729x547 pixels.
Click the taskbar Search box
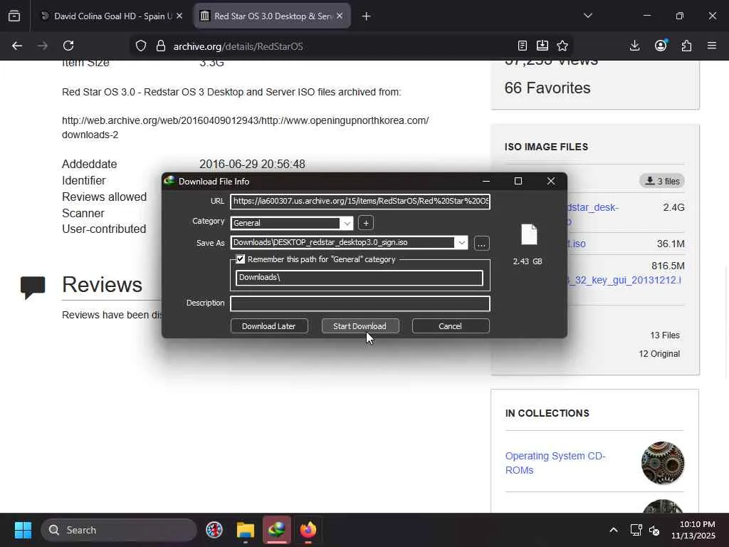pos(119,530)
